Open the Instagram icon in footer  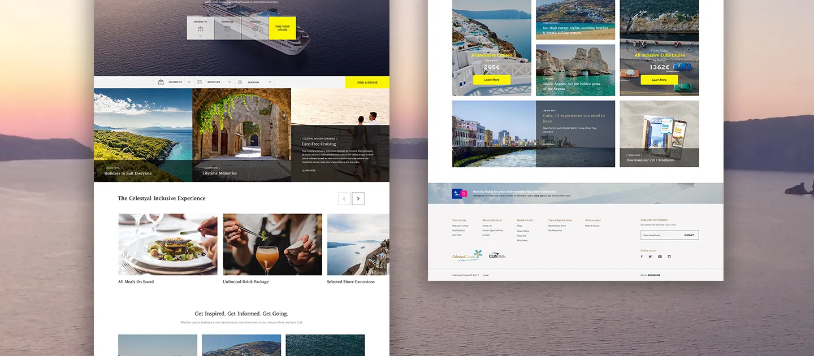pyautogui.click(x=669, y=257)
